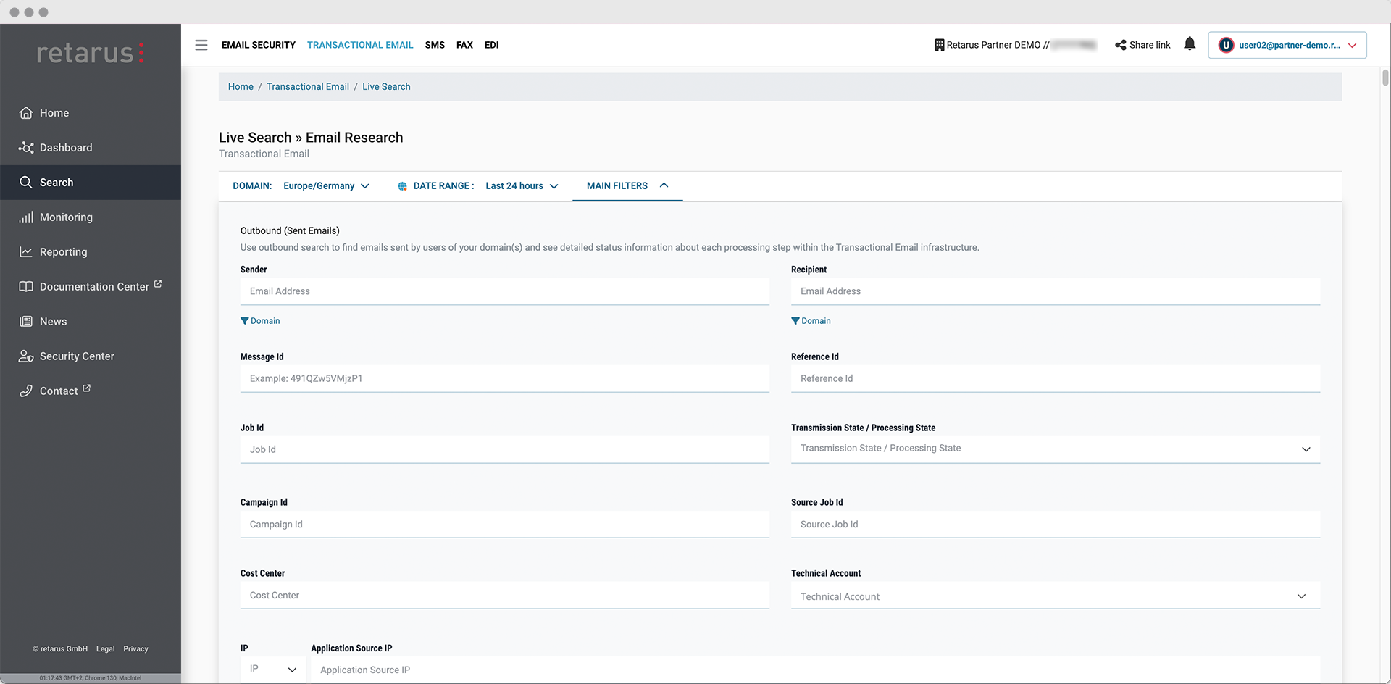Open the EDI menu
Image resolution: width=1391 pixels, height=684 pixels.
click(x=491, y=45)
